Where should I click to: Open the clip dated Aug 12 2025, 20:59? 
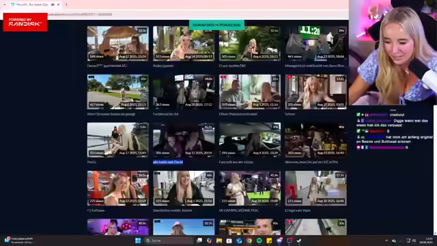184,139
